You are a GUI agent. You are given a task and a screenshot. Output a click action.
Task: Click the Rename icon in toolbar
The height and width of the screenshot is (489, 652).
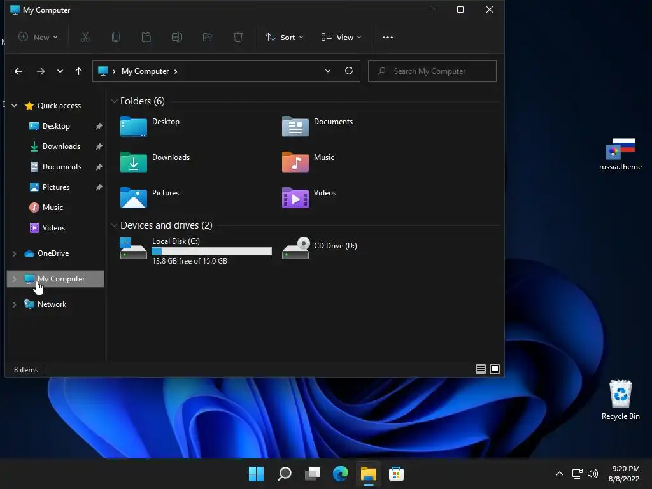pyautogui.click(x=177, y=37)
